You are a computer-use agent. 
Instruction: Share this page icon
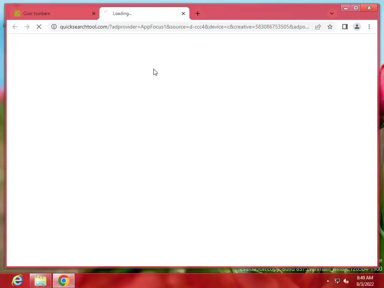point(318,27)
